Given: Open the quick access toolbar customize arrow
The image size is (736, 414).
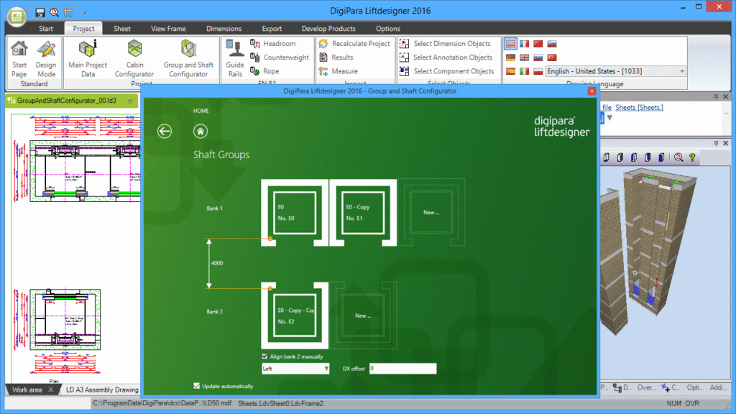Looking at the screenshot, I should tap(85, 13).
